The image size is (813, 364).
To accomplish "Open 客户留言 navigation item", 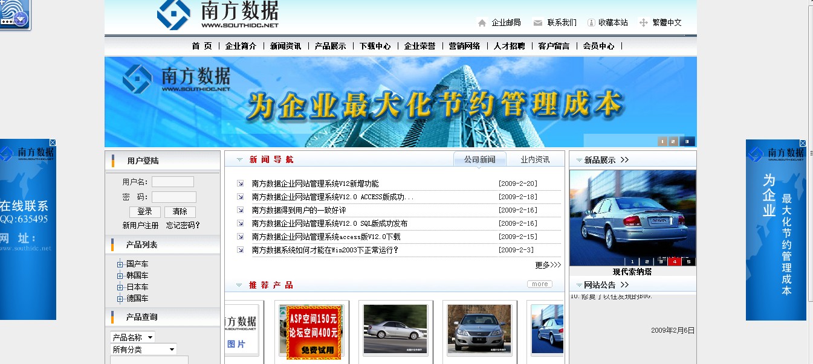I will (554, 46).
